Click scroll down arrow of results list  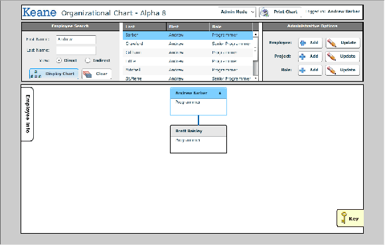pyautogui.click(x=256, y=78)
